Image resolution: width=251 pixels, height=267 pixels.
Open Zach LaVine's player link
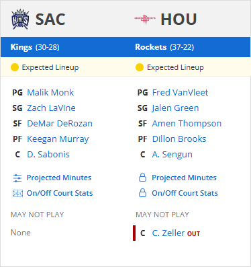point(51,108)
